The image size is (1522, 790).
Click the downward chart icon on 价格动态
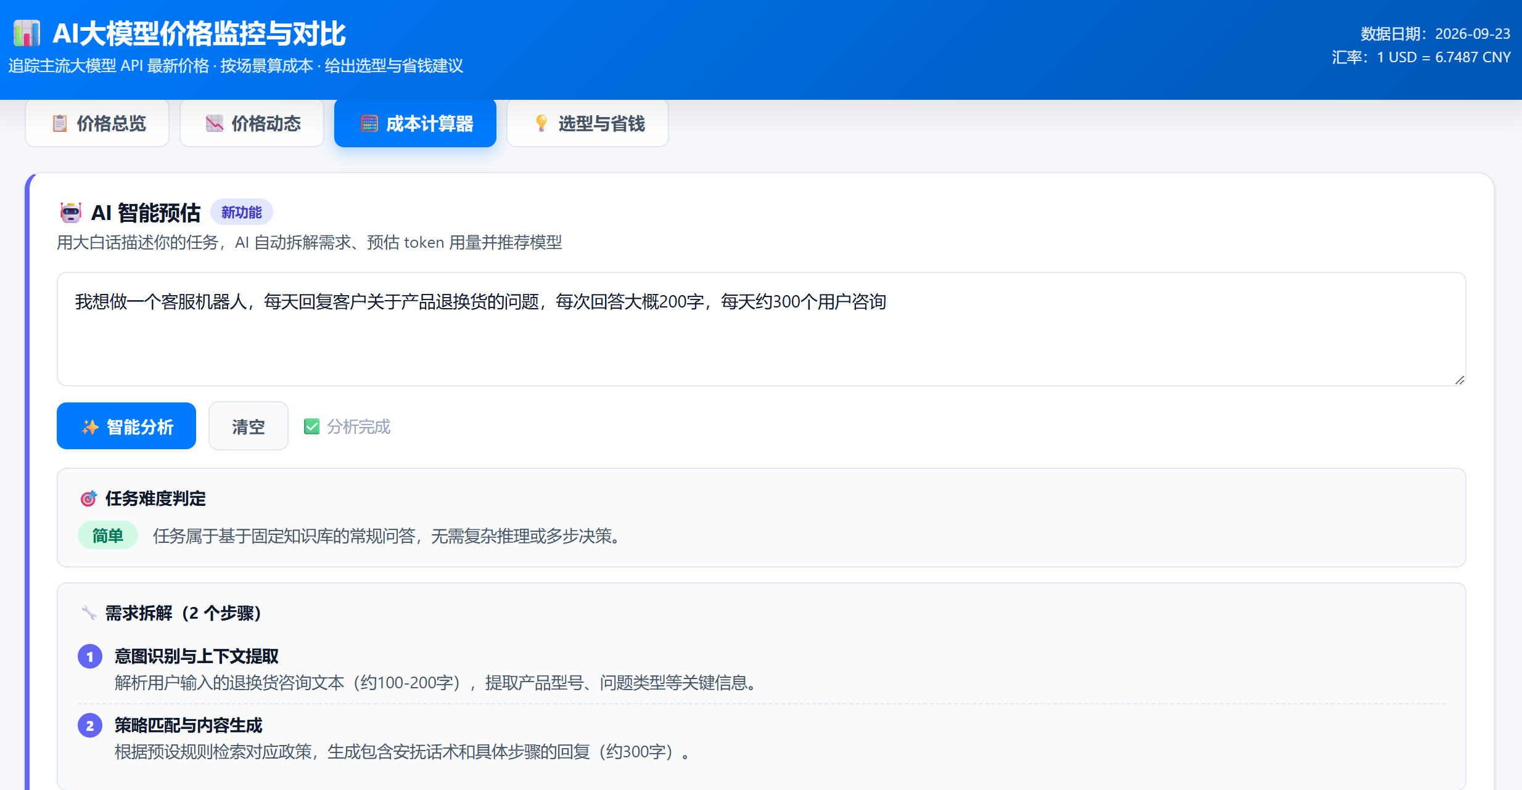click(214, 123)
